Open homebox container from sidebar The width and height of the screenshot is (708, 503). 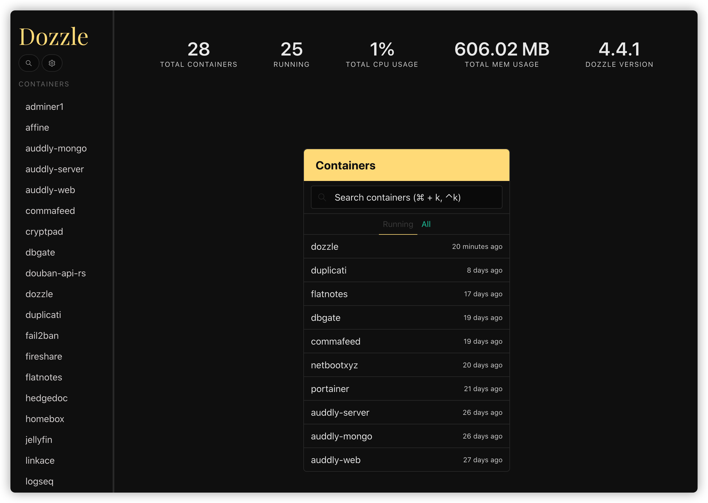[45, 419]
